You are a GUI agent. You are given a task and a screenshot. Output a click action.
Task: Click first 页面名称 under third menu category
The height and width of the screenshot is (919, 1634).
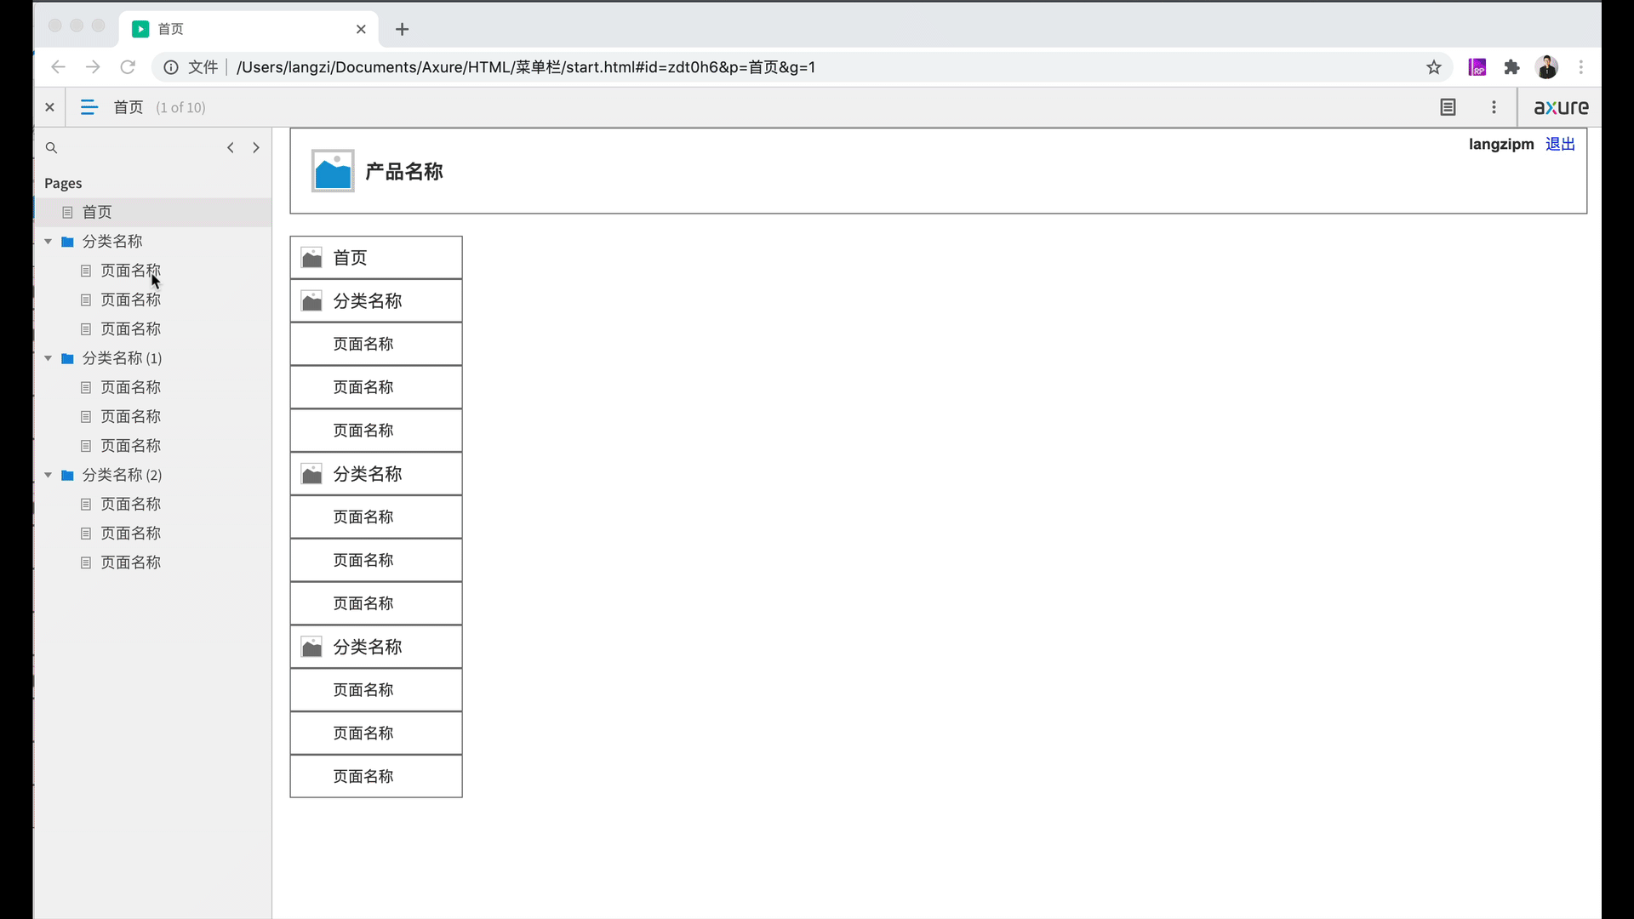(x=376, y=690)
